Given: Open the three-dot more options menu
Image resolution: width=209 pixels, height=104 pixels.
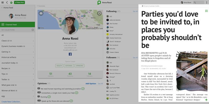Looking at the screenshot, I should click(206, 2).
